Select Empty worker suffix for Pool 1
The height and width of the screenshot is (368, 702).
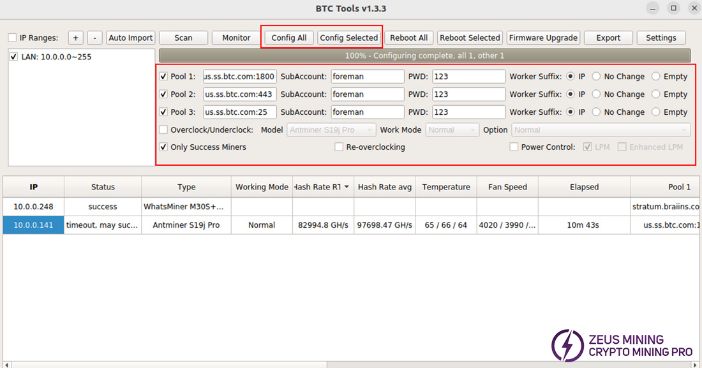tap(656, 77)
